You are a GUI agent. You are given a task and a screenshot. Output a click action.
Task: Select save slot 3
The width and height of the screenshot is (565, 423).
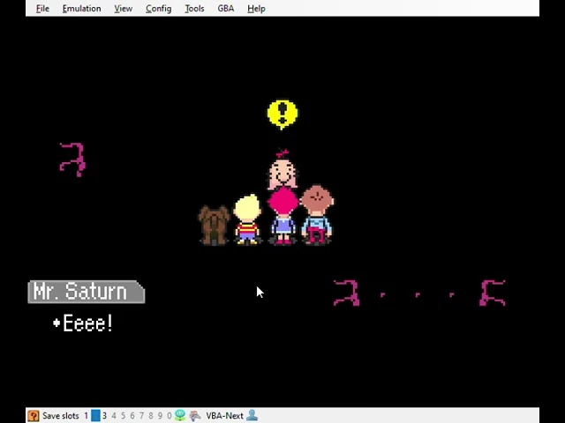(x=104, y=416)
